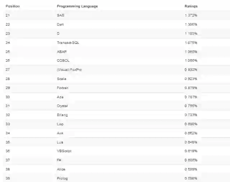Image resolution: width=230 pixels, height=182 pixels.
Task: Click the ABAP row name
Action: (62, 52)
